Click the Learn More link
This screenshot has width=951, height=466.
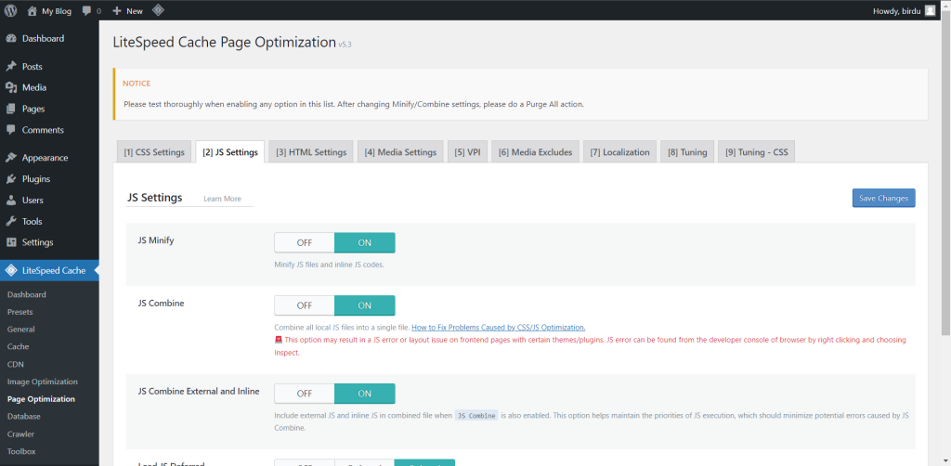[x=222, y=199]
